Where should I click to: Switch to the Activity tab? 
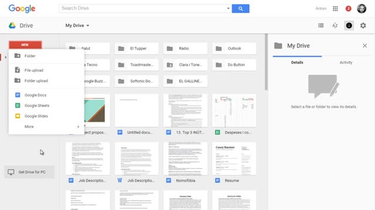tap(346, 62)
